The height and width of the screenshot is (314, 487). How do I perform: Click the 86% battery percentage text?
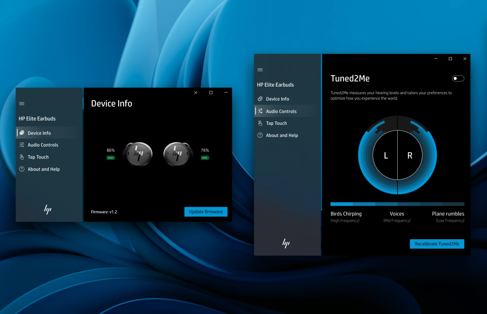111,150
